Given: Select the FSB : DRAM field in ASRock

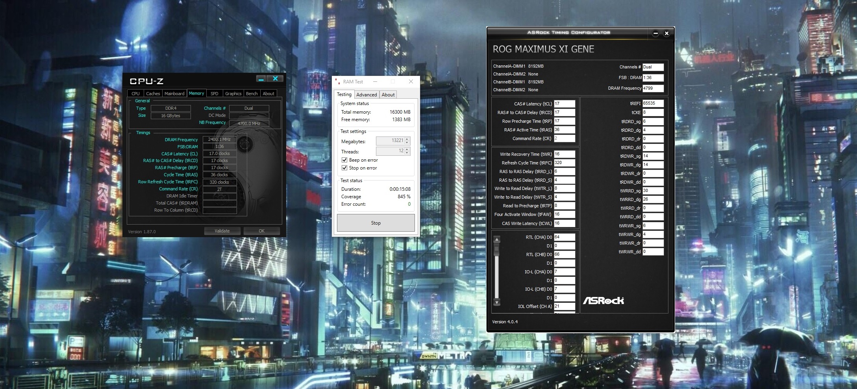Looking at the screenshot, I should (653, 78).
